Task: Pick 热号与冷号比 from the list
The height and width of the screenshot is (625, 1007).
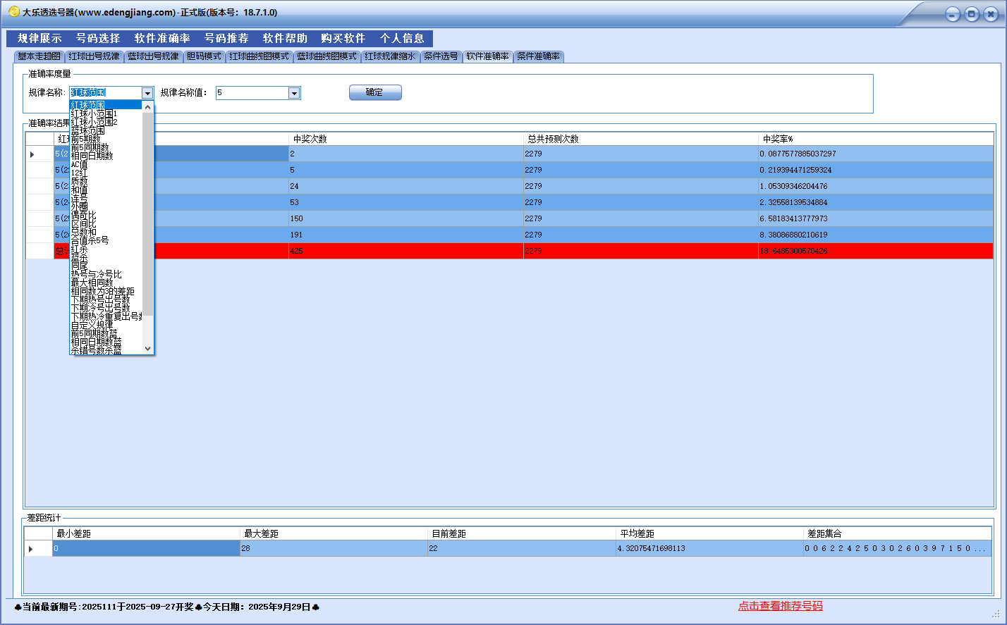Action: tap(97, 274)
